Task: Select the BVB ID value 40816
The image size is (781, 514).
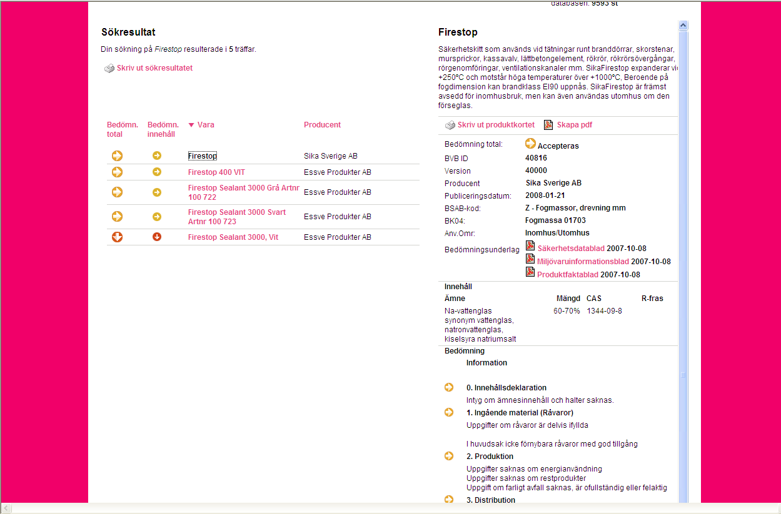Action: point(536,158)
